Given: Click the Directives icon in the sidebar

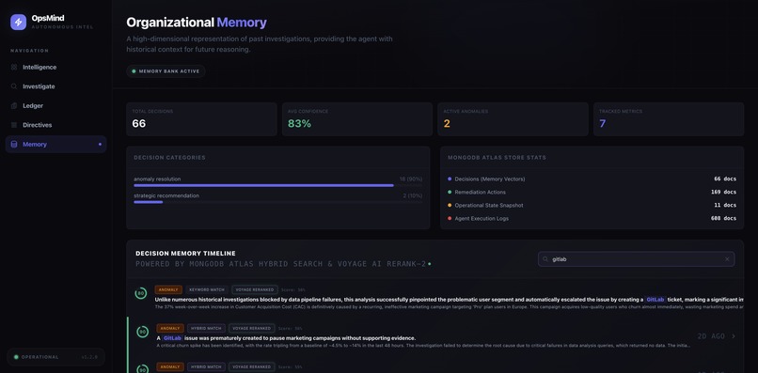Looking at the screenshot, I should [x=14, y=125].
